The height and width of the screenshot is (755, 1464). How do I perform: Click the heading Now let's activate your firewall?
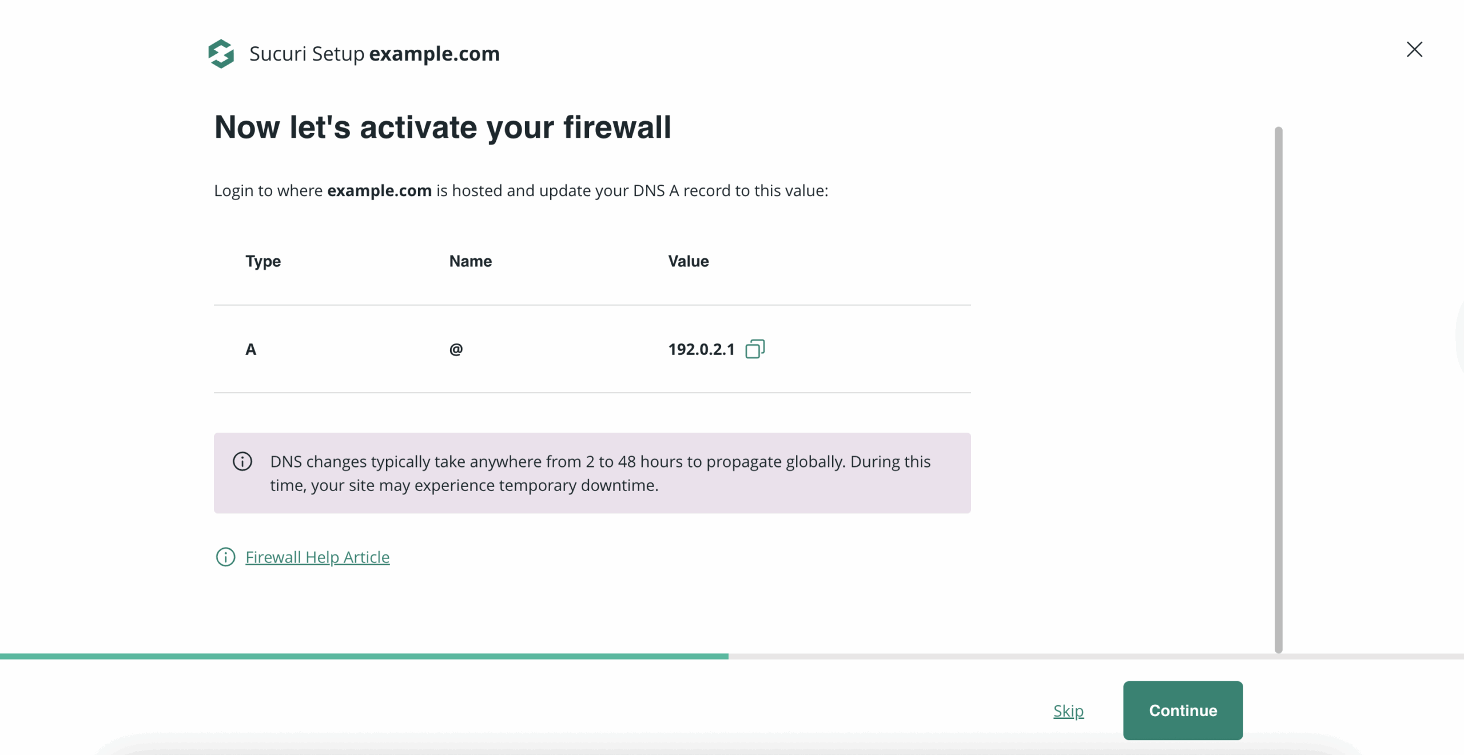443,127
